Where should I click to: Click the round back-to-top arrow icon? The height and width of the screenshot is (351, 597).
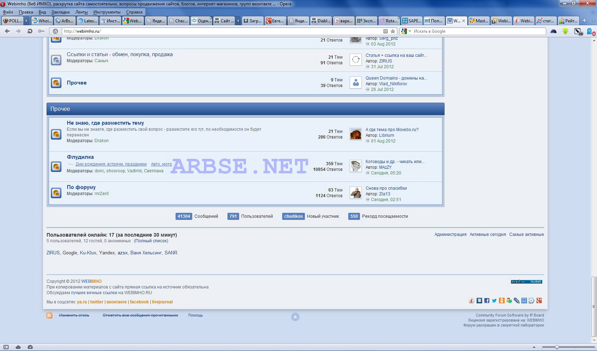295,317
